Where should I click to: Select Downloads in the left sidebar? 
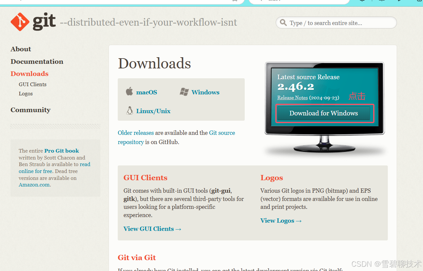point(30,74)
